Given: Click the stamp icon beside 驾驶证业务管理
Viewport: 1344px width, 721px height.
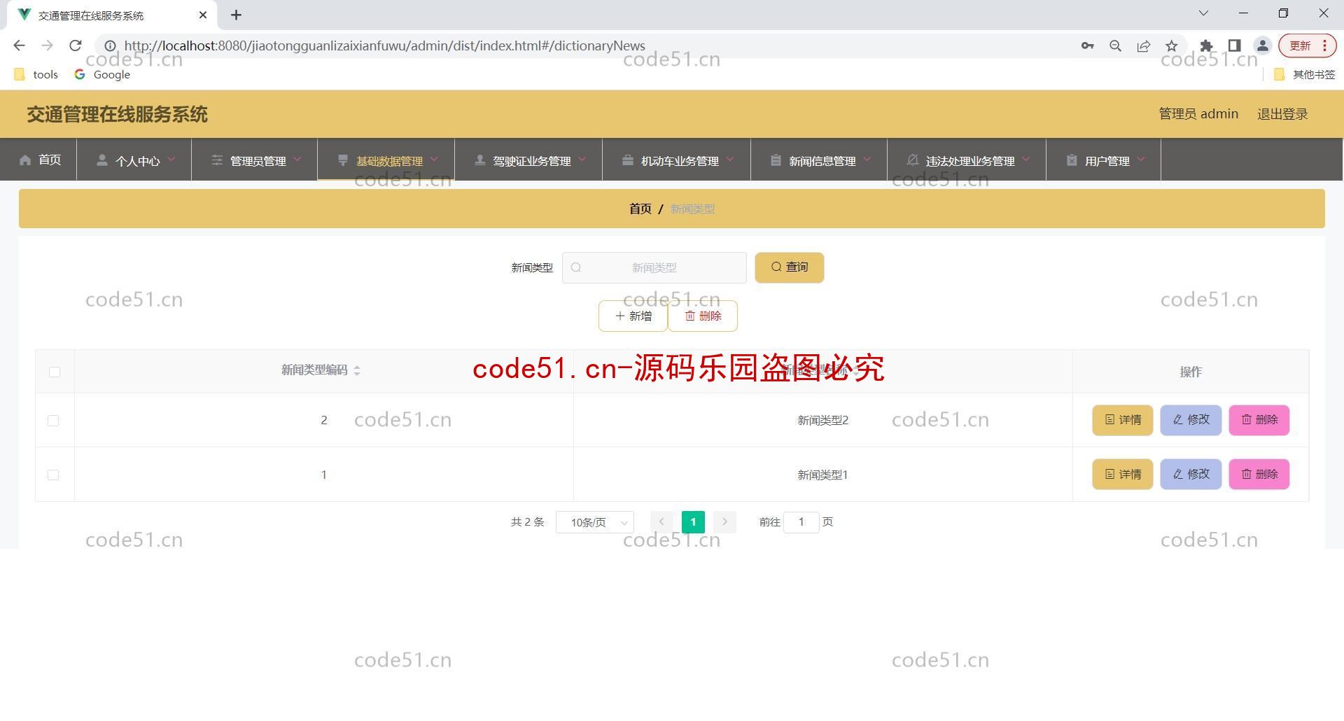Looking at the screenshot, I should (480, 160).
